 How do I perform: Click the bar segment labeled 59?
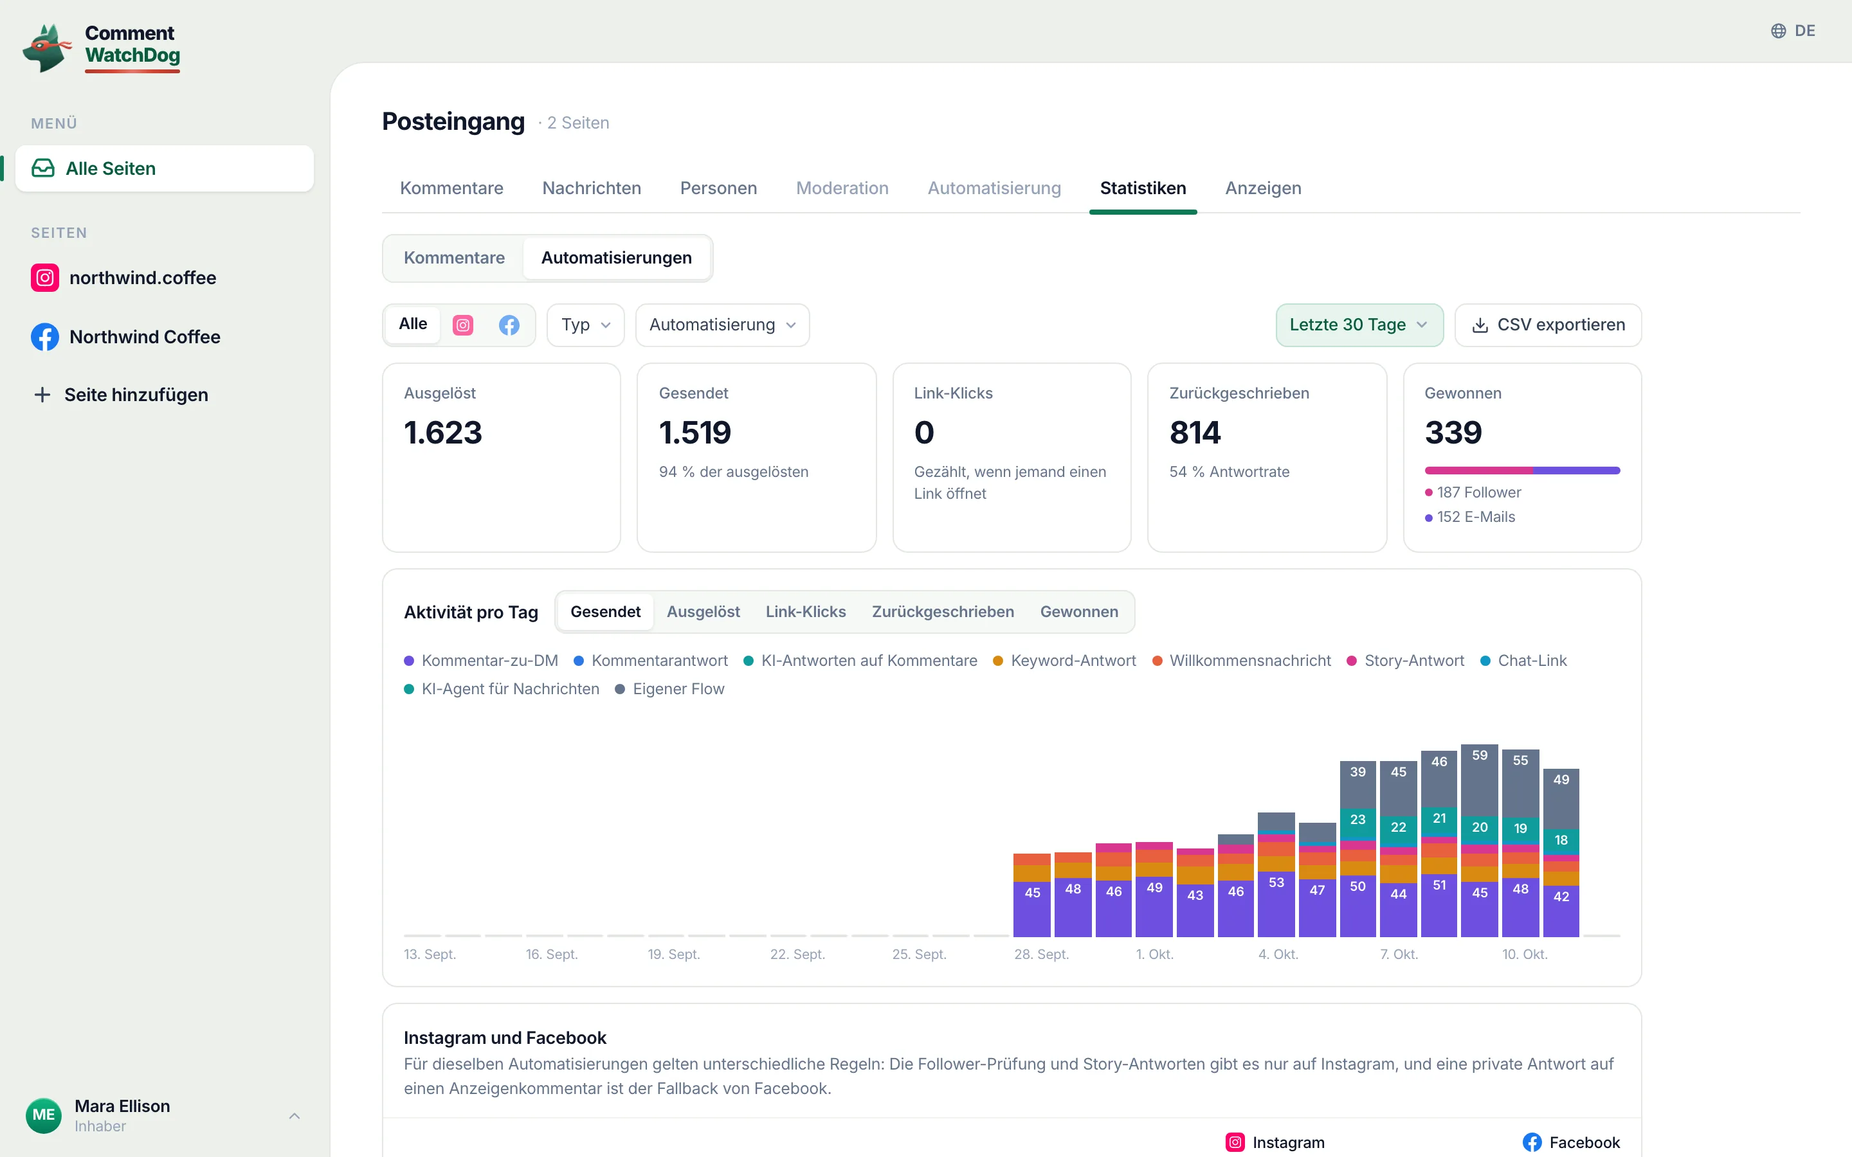[x=1479, y=780]
